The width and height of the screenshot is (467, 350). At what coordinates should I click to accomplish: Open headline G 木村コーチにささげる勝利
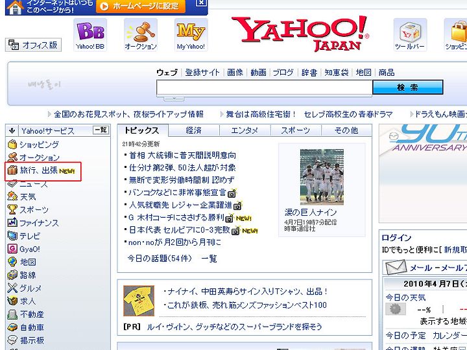point(176,218)
